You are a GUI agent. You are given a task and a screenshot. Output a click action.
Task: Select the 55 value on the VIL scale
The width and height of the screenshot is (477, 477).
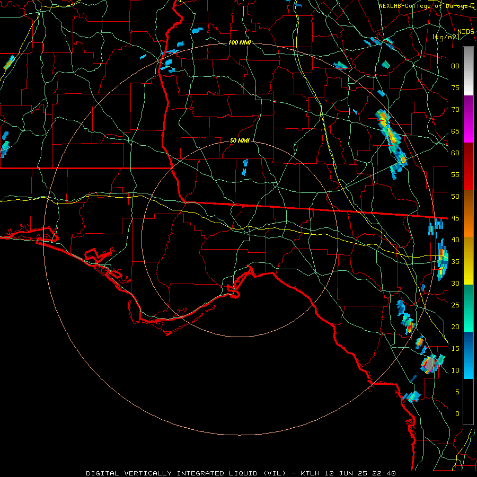tap(455, 175)
